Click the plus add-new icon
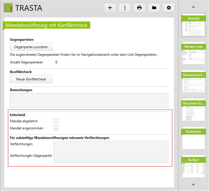 (x=110, y=8)
